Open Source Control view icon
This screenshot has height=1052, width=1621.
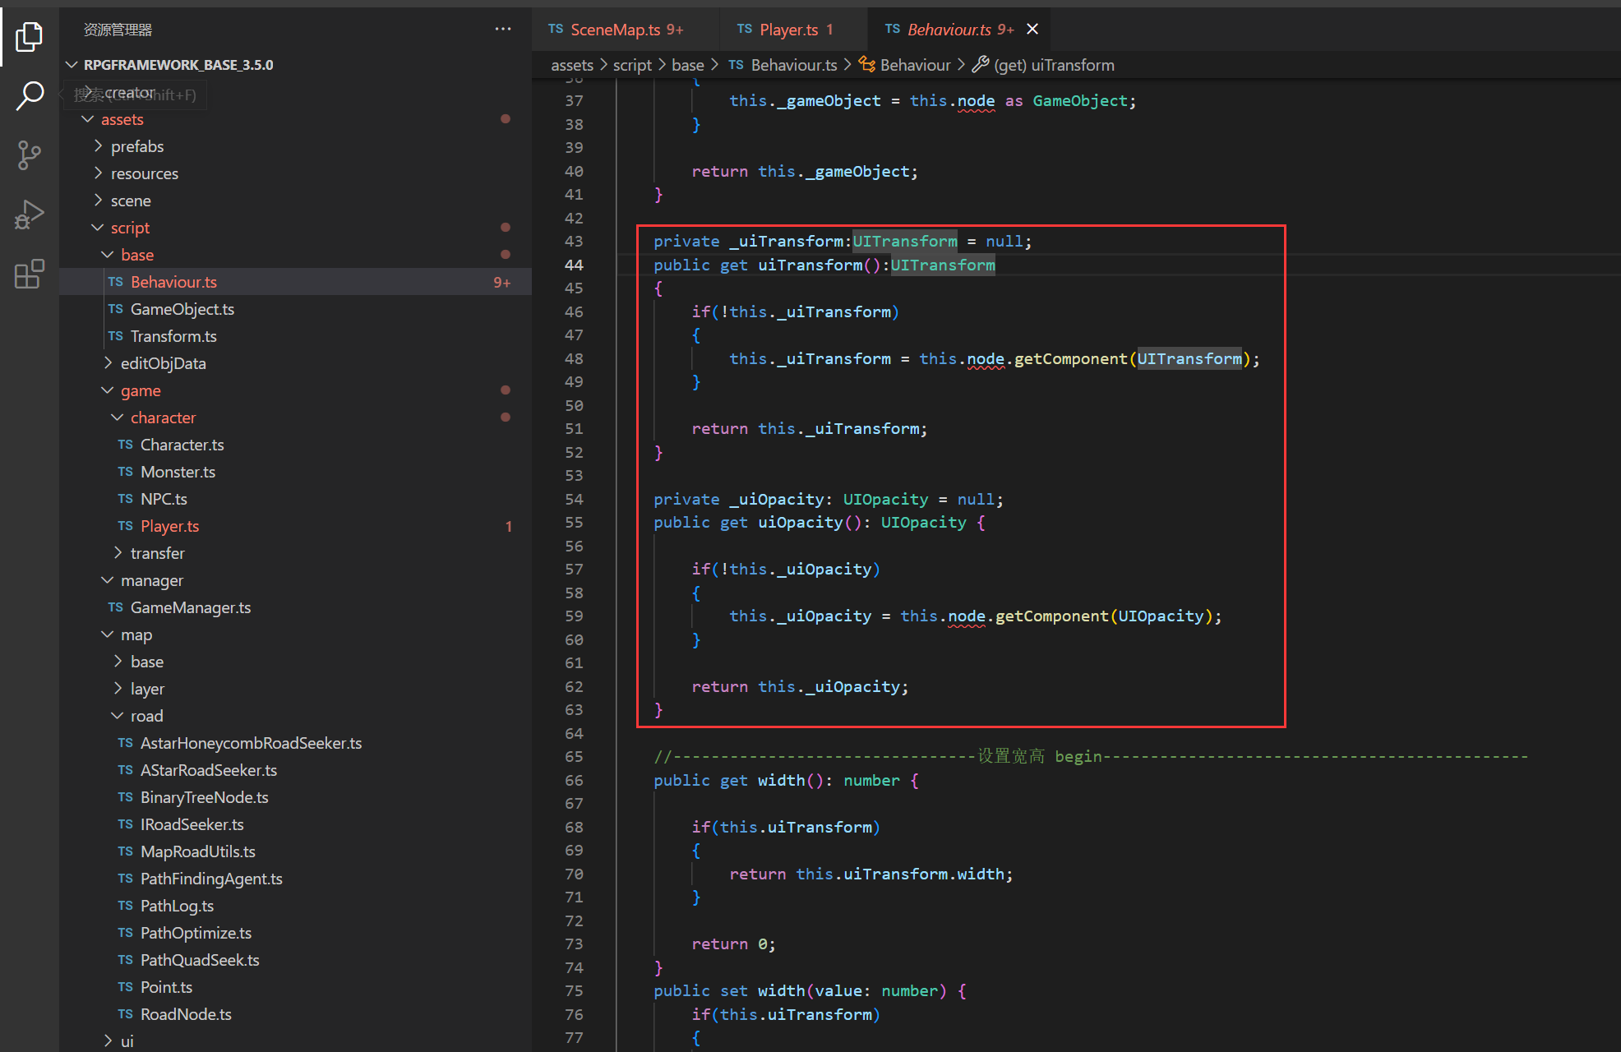tap(30, 155)
